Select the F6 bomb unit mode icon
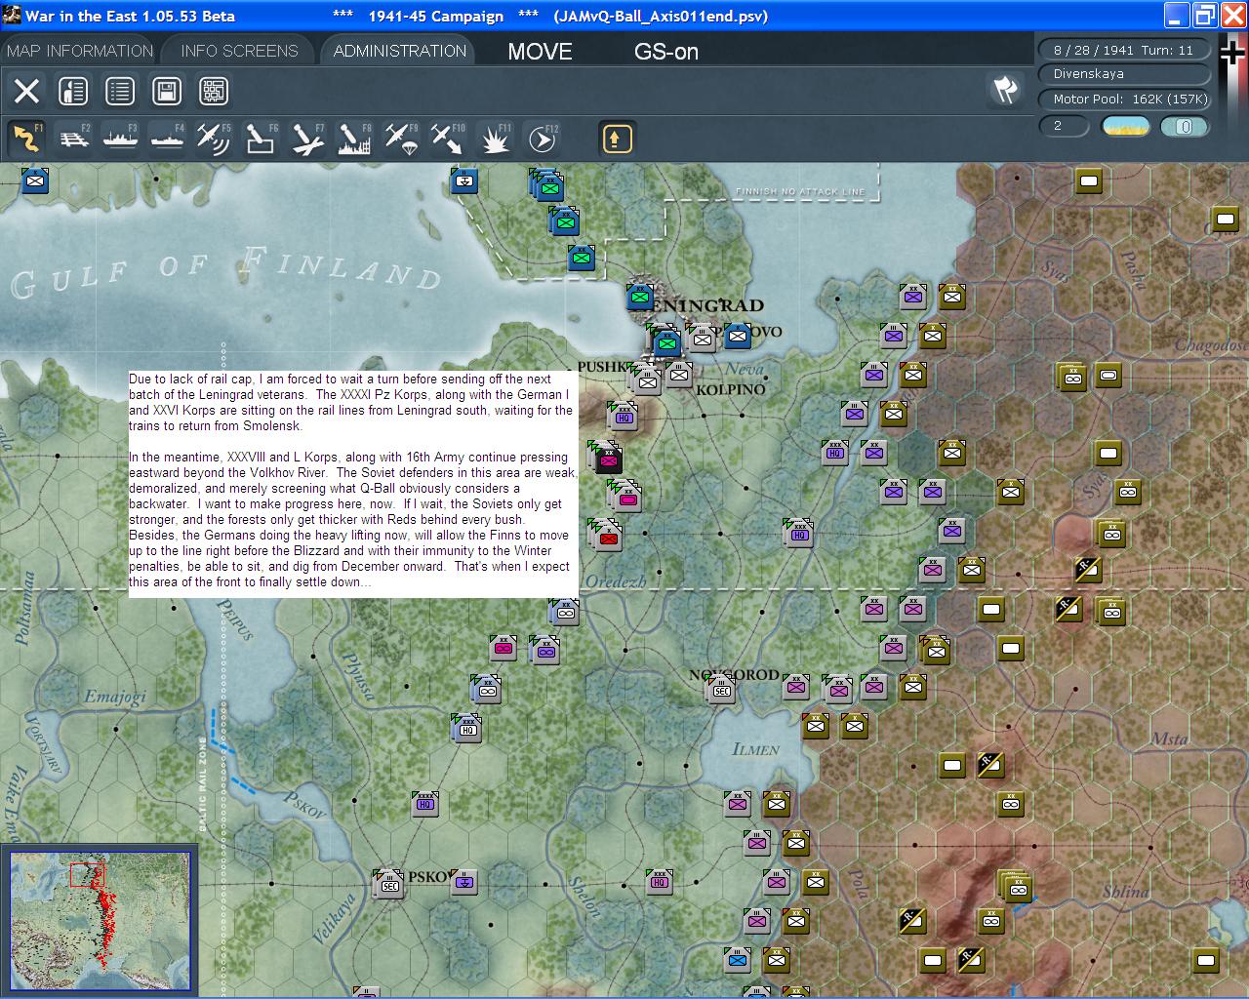Image resolution: width=1249 pixels, height=999 pixels. (x=261, y=139)
